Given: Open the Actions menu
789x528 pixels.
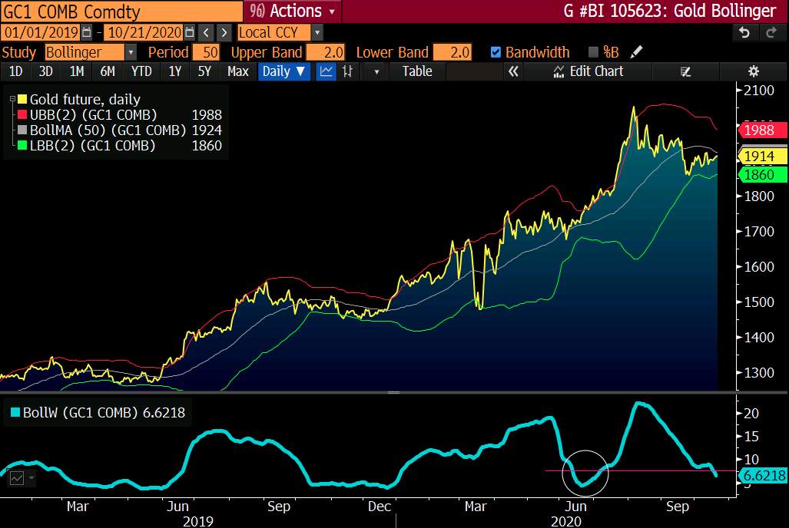Looking at the screenshot, I should (293, 11).
